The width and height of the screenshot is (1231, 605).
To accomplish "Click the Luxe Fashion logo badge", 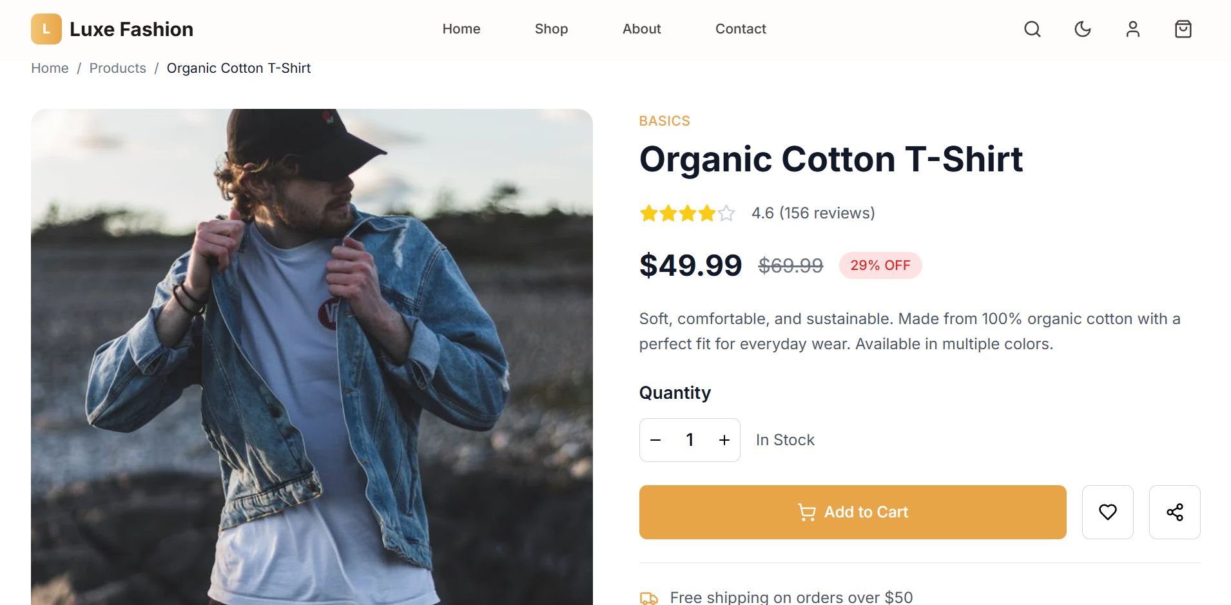I will coord(46,29).
